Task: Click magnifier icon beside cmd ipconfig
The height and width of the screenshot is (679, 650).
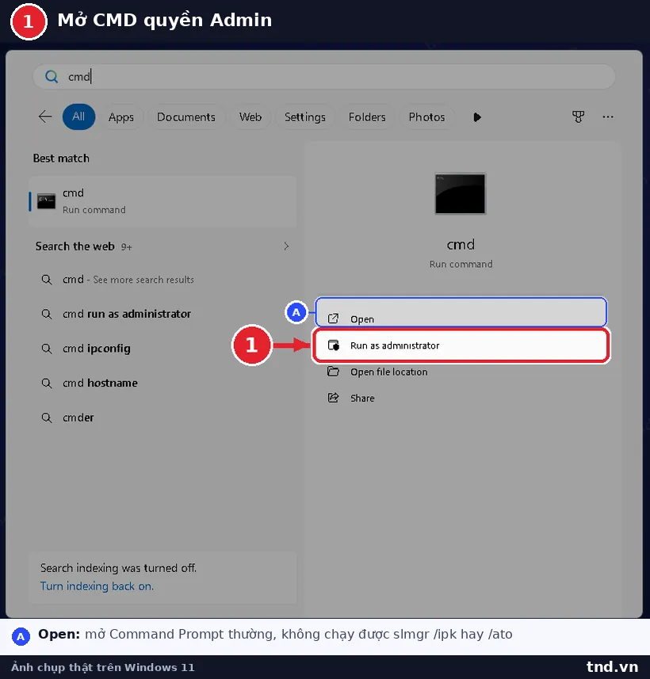Action: tap(46, 349)
